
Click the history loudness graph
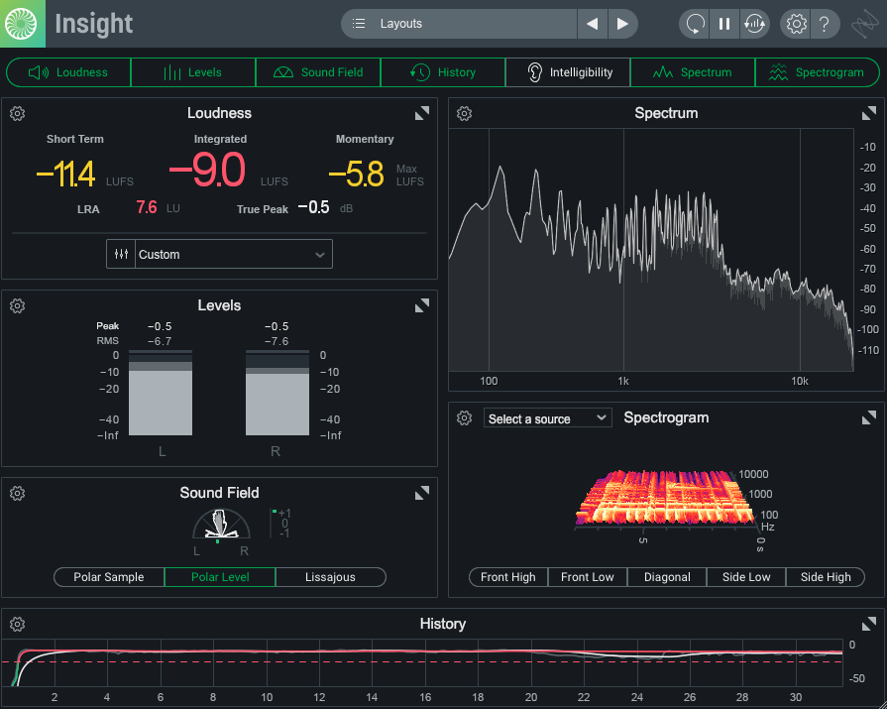tap(422, 662)
